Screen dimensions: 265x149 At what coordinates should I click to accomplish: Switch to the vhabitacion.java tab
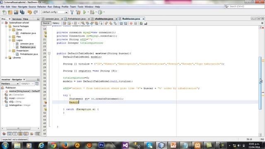pyautogui.click(x=104, y=19)
